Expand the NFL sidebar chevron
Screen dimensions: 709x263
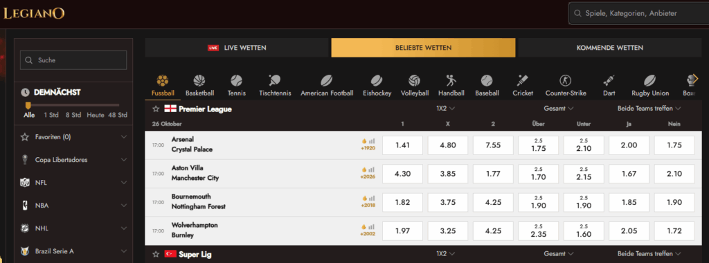124,183
